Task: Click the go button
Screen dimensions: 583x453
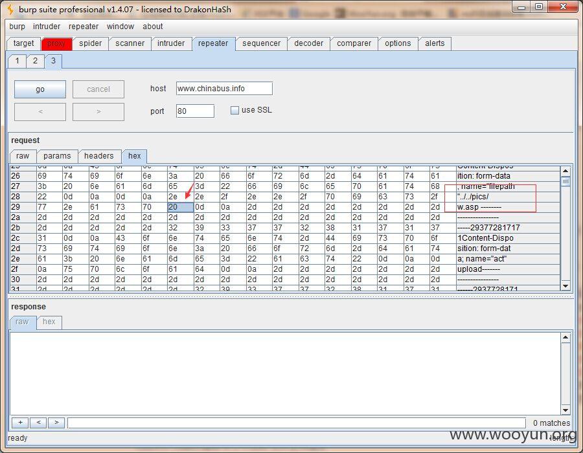Action: point(40,89)
